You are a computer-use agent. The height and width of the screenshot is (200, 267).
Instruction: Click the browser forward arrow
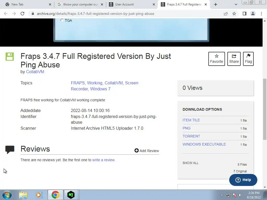(14, 14)
